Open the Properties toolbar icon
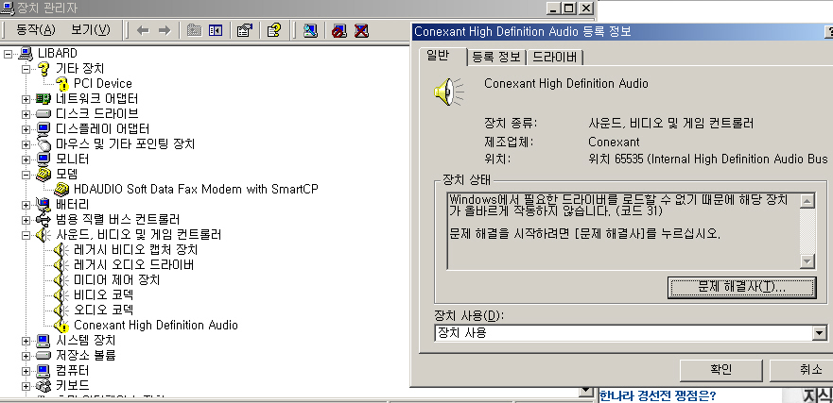 [244, 30]
